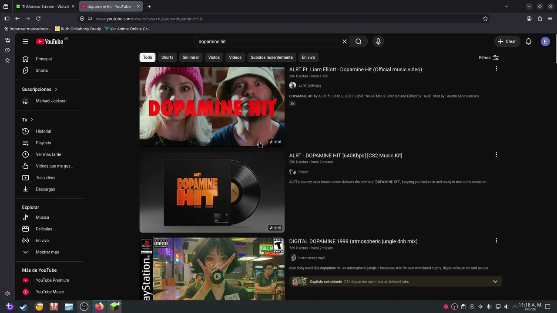Click the ALRT Ft. Liam Elliott video title
The width and height of the screenshot is (557, 313).
tap(356, 70)
